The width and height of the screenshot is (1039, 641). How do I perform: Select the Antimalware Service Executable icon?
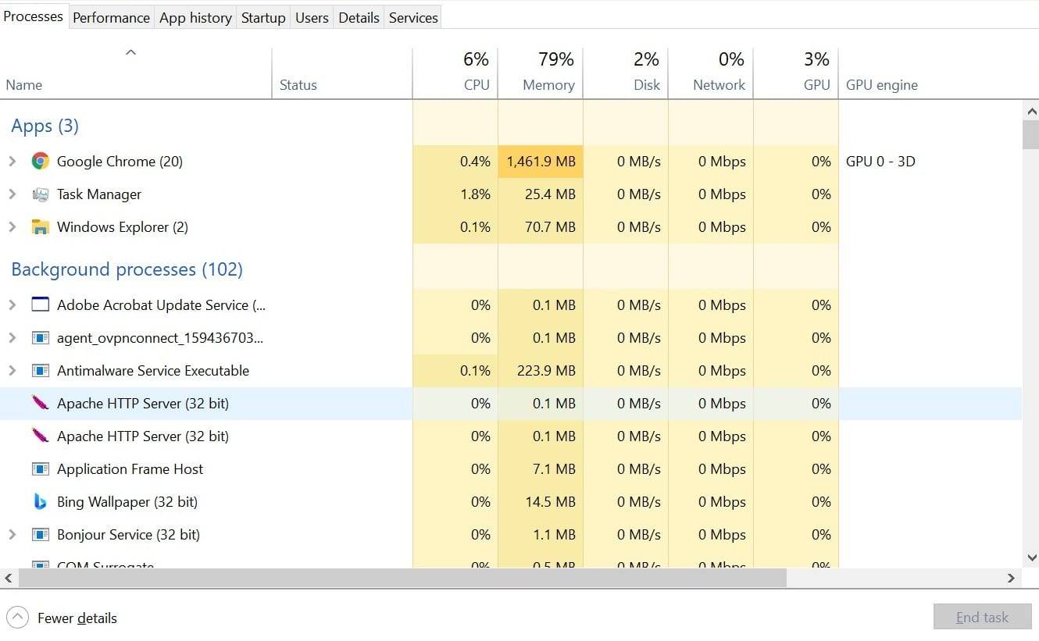coord(40,371)
